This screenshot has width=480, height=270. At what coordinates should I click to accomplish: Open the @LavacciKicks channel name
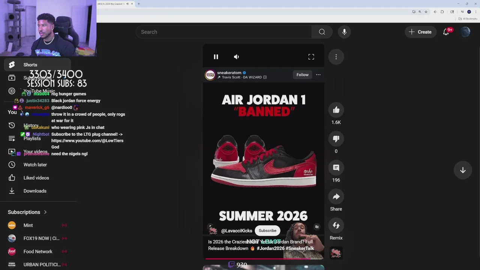coord(237,231)
